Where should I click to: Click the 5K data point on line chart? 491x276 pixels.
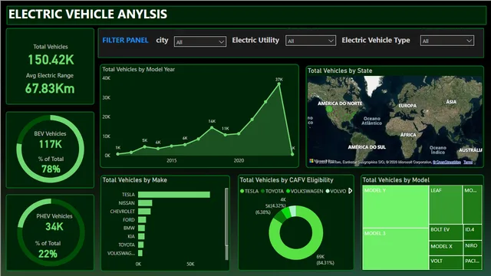(x=145, y=146)
